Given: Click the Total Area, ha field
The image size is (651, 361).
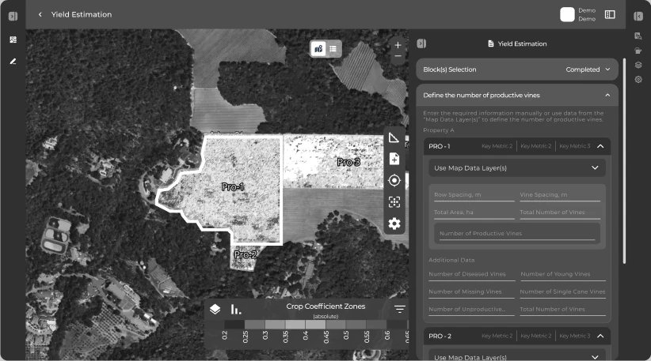Looking at the screenshot, I should pos(474,212).
